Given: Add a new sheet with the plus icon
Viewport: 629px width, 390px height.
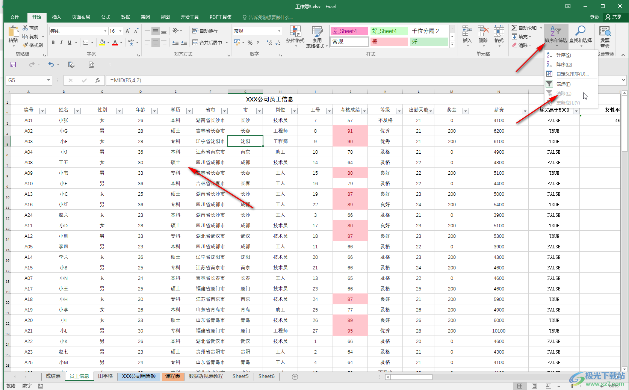Looking at the screenshot, I should pos(295,376).
